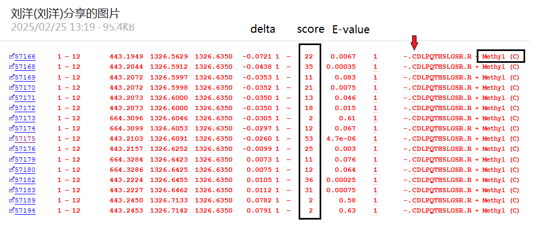Click the dotted-underlined rank 1 in the 57168 row

[x=375, y=67]
